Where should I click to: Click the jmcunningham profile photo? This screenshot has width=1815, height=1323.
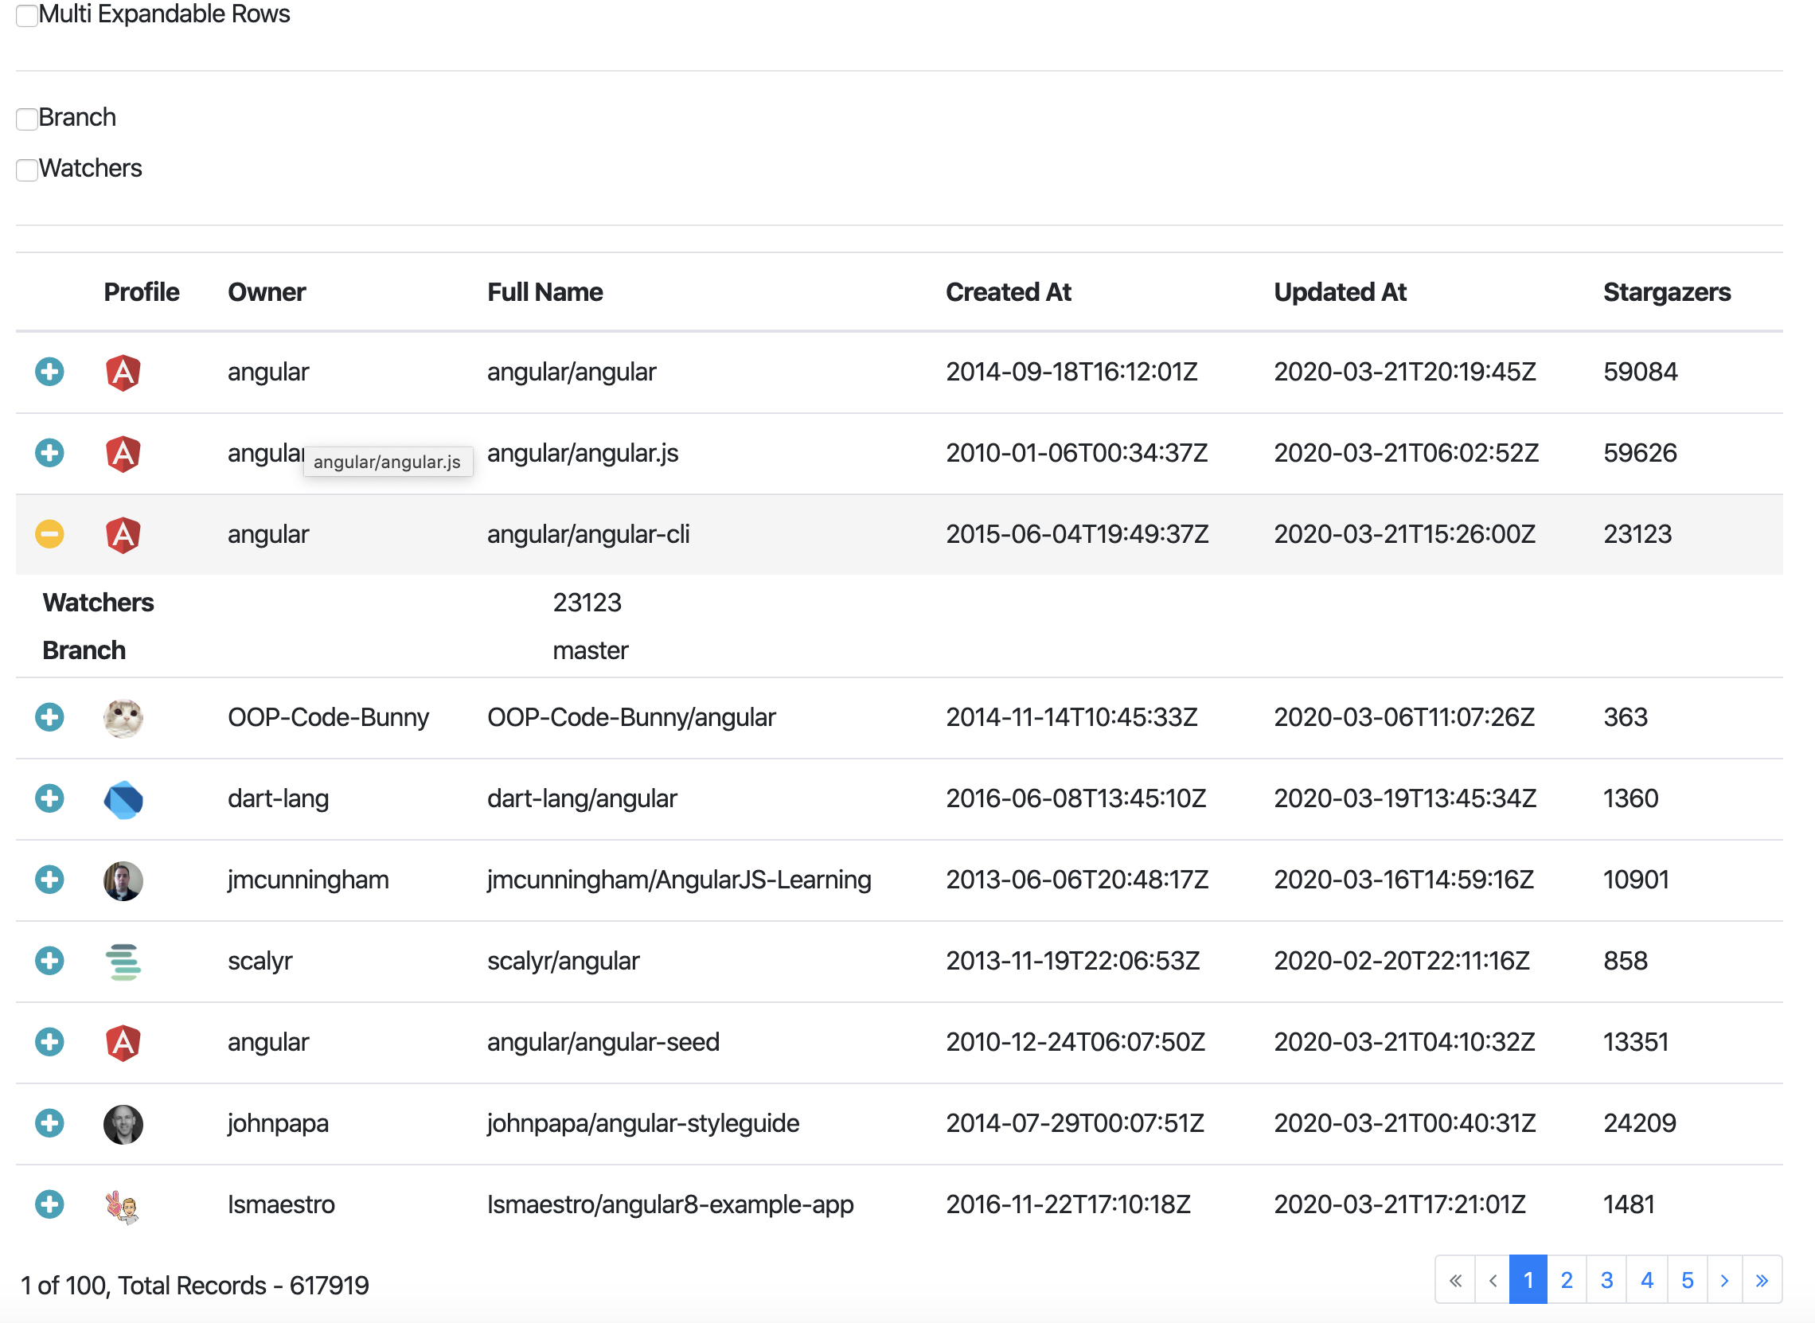(x=123, y=880)
